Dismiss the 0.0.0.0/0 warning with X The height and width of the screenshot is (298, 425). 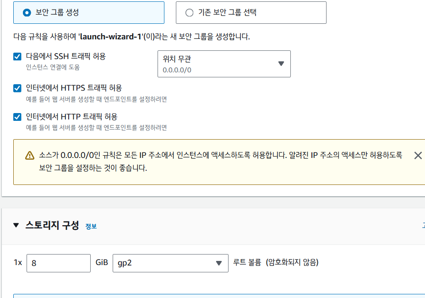click(418, 156)
